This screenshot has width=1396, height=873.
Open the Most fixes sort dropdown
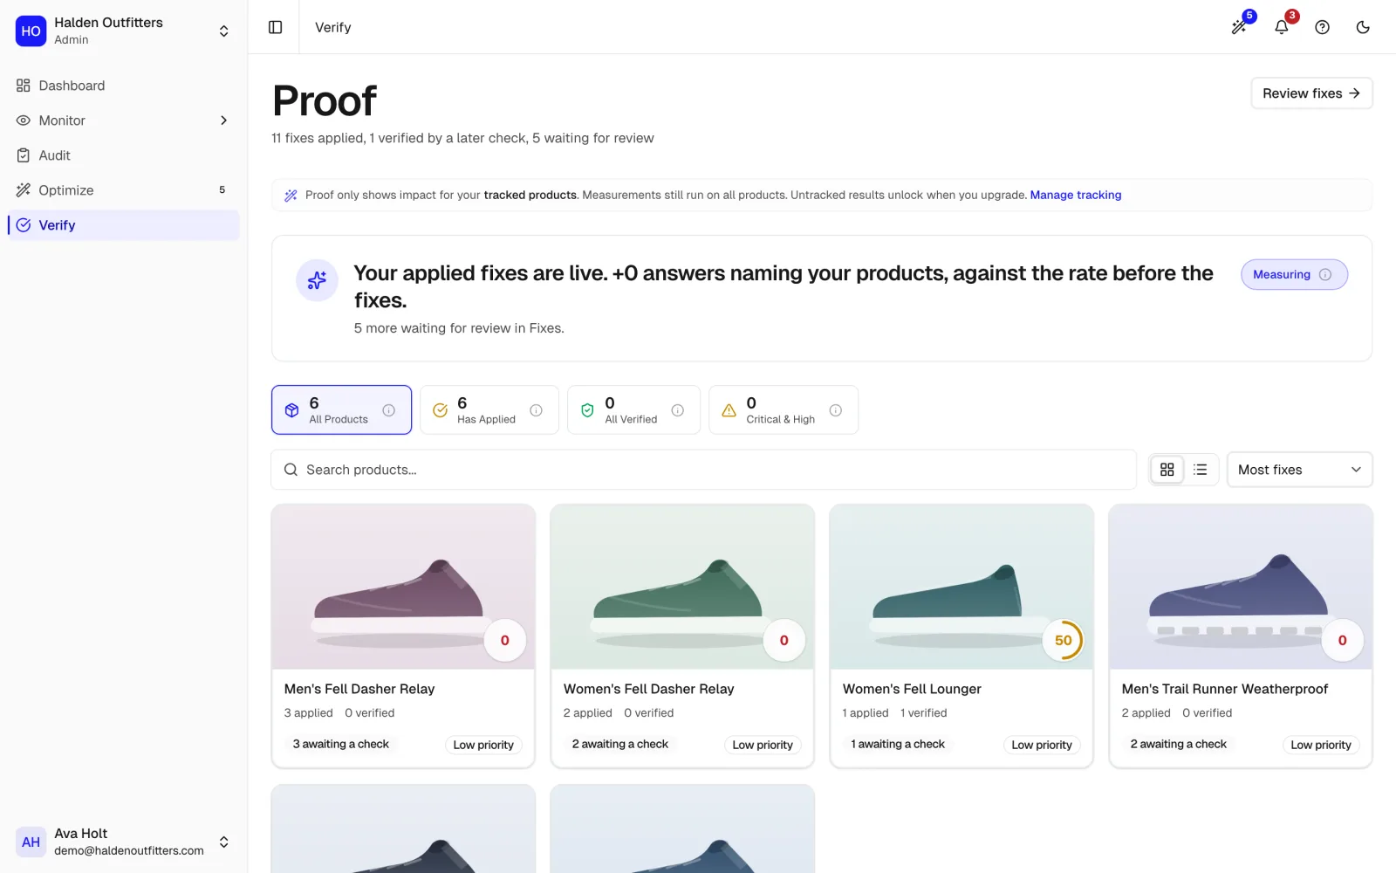coord(1300,470)
